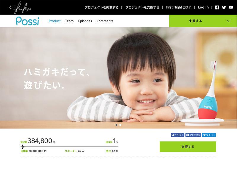Switch to the Episodes tab
This screenshot has height=169, width=237.
click(85, 21)
